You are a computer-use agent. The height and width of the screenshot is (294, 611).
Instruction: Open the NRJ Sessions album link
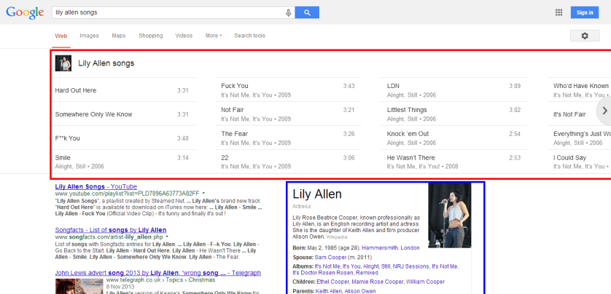[410, 266]
